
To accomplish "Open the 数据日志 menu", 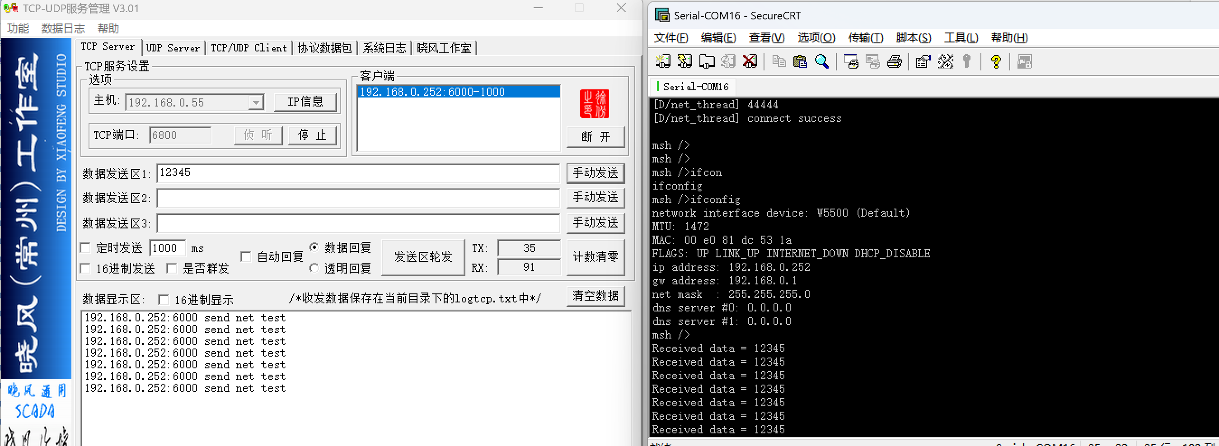I will (63, 28).
